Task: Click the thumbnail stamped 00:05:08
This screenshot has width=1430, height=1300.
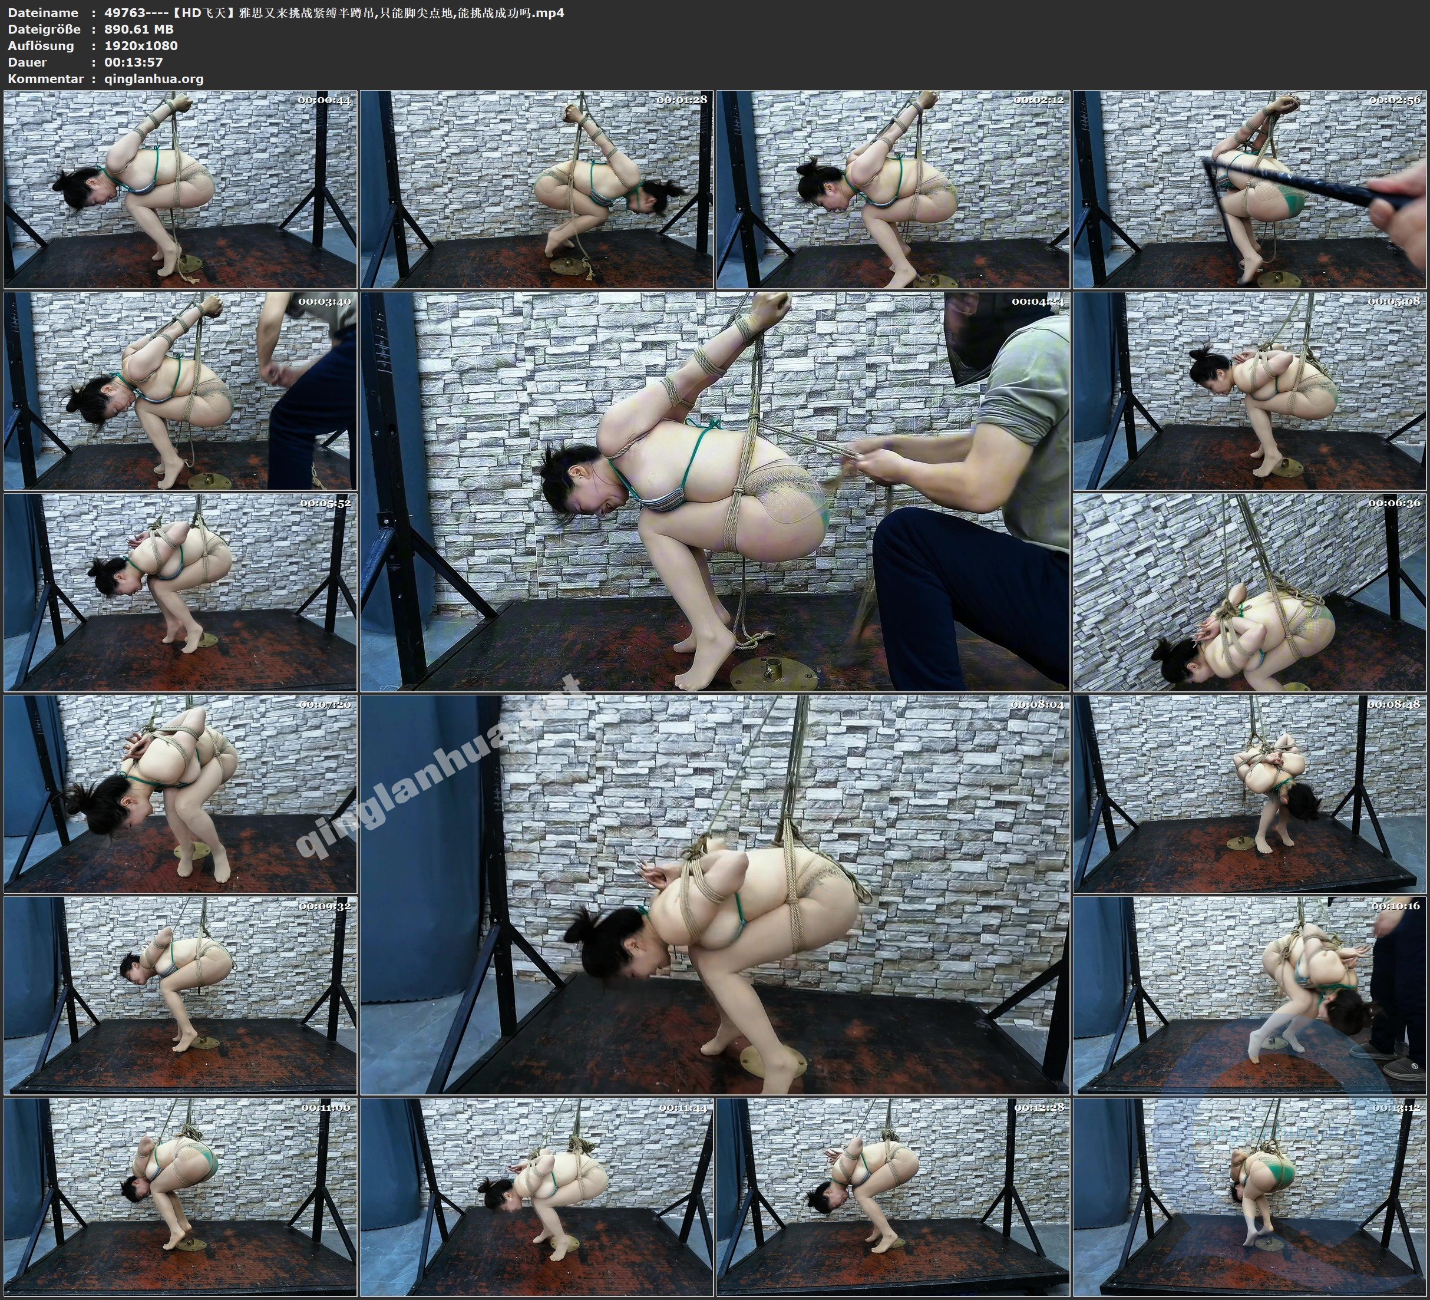Action: [1250, 391]
